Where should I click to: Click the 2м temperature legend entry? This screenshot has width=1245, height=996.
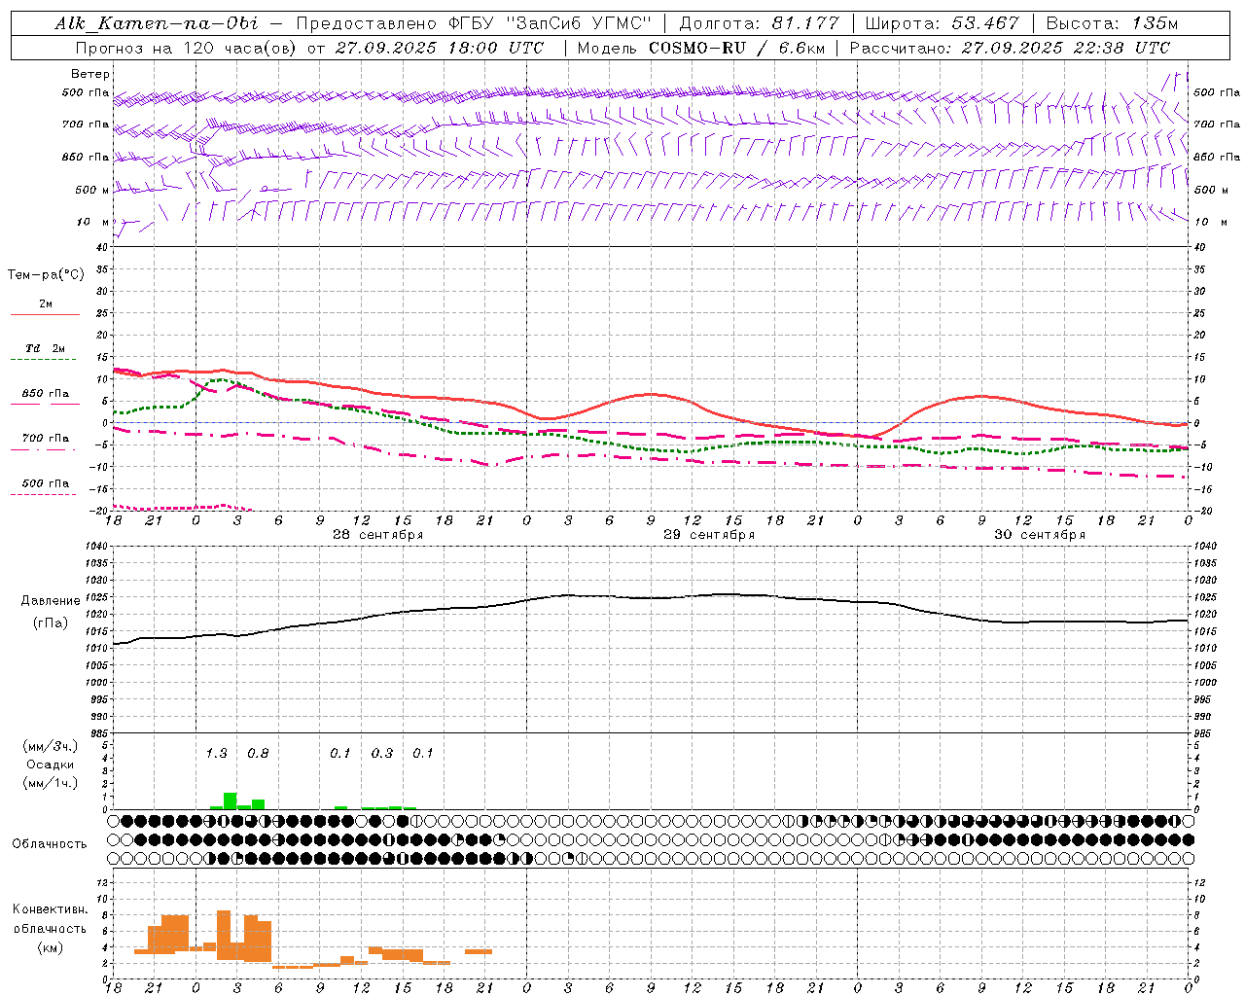46,304
